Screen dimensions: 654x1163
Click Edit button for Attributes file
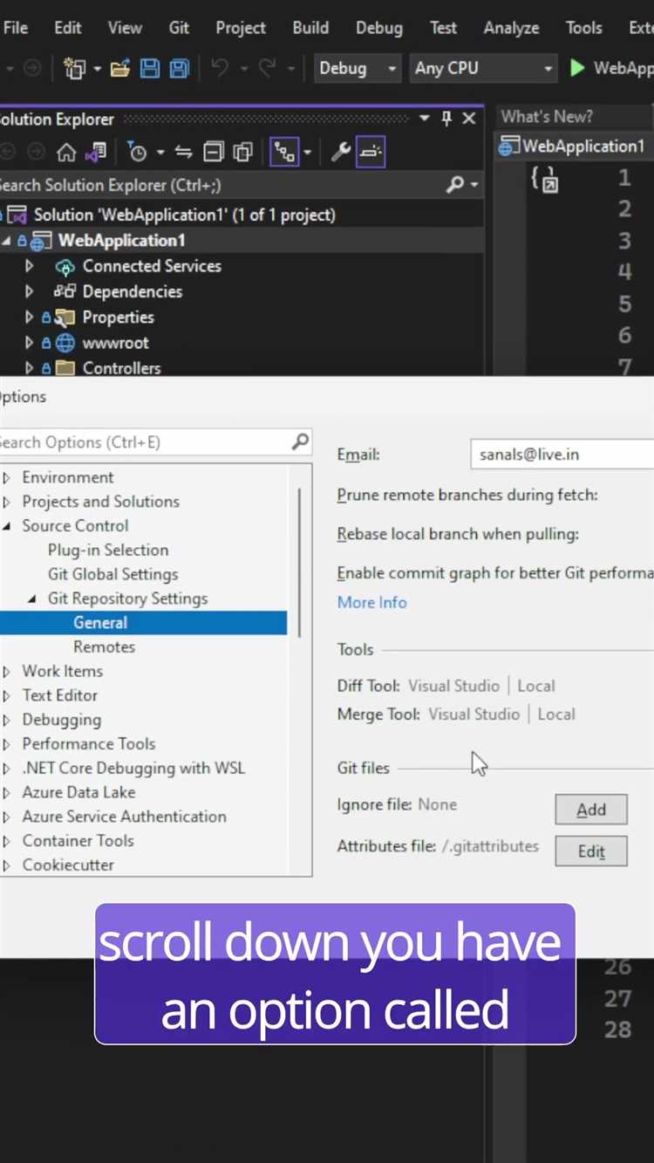pos(591,852)
